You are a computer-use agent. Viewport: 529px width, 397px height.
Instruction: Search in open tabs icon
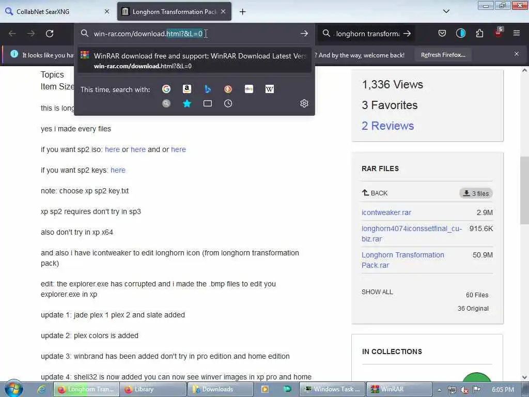(x=208, y=103)
